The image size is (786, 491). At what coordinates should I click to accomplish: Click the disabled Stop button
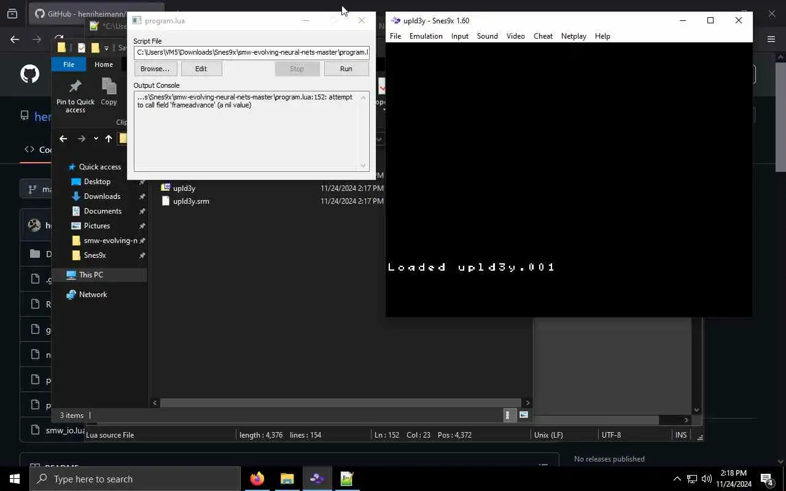(x=297, y=69)
